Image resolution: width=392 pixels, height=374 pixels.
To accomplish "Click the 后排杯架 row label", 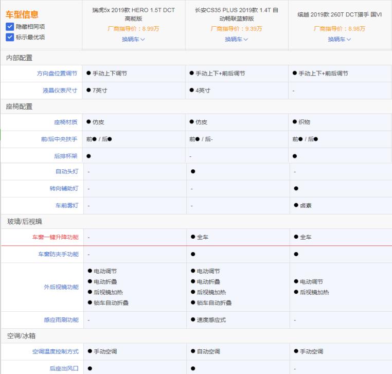I will [66, 156].
